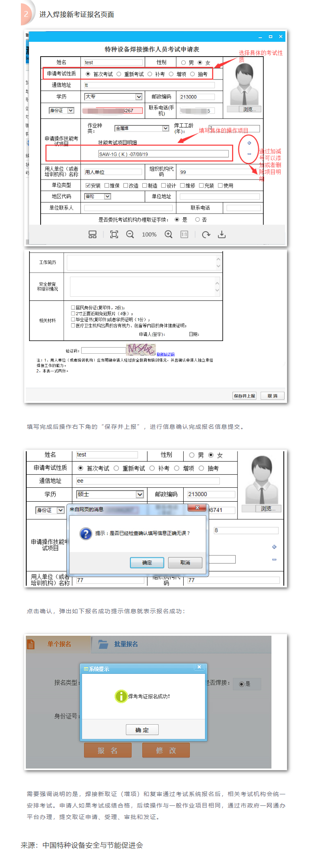Image resolution: width=319 pixels, height=855 pixels.
Task: Select the 单个报名 tab
Action: [x=59, y=644]
